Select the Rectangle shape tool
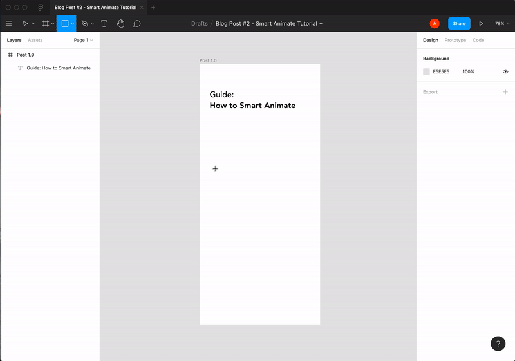The width and height of the screenshot is (515, 361). 65,23
